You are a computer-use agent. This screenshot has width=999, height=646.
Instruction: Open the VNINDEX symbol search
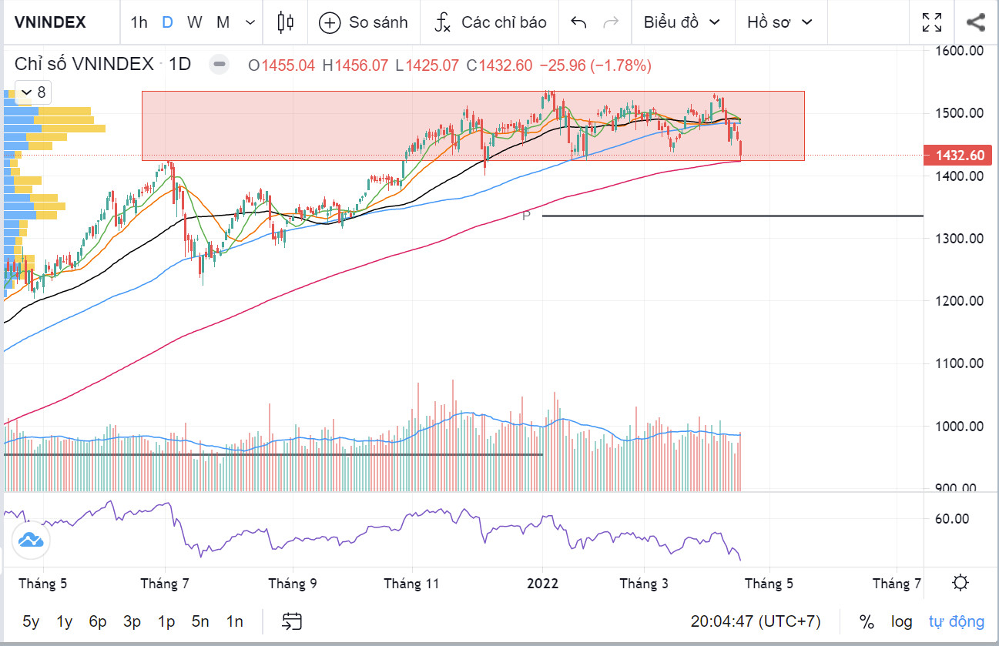pyautogui.click(x=51, y=22)
